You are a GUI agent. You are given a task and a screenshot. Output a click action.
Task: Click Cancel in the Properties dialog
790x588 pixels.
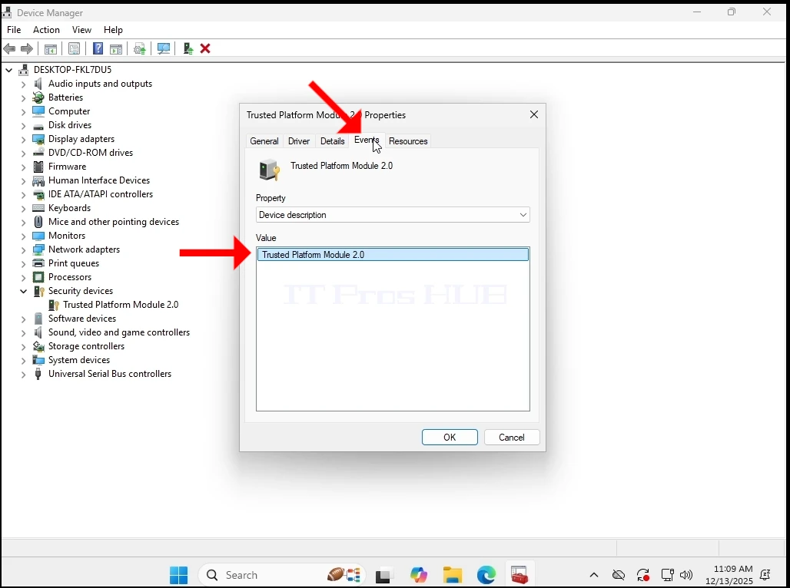point(511,437)
